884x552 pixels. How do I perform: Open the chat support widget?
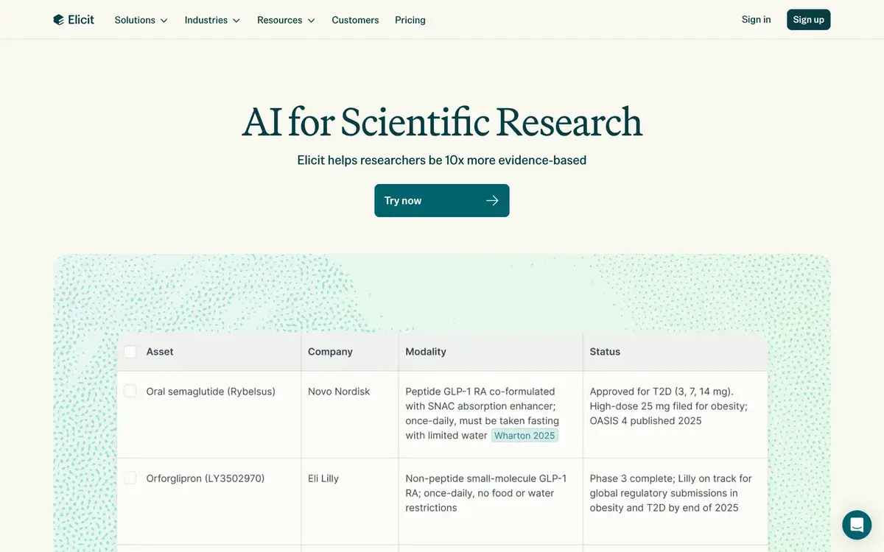[857, 525]
